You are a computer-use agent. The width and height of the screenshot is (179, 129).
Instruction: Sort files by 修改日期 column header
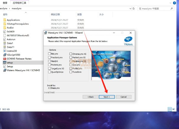[55, 15]
